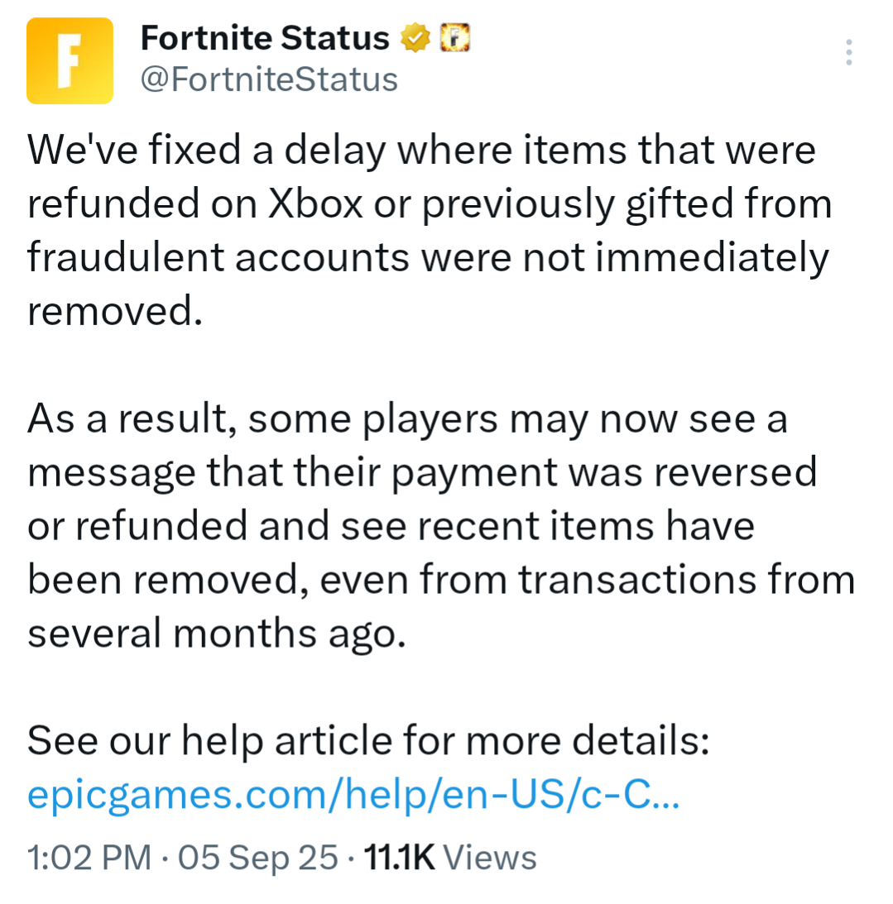Image resolution: width=893 pixels, height=904 pixels.
Task: Click the 1:02 PM timestamp
Action: (x=89, y=857)
